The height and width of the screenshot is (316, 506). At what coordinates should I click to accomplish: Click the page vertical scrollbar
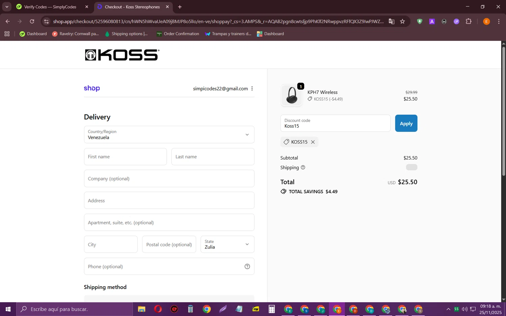[504, 111]
